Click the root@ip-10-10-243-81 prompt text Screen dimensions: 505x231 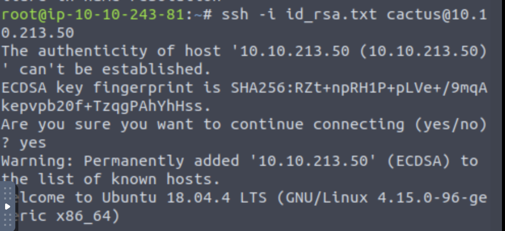tap(92, 14)
